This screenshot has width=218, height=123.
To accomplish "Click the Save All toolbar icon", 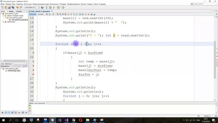I will click(x=13, y=8).
